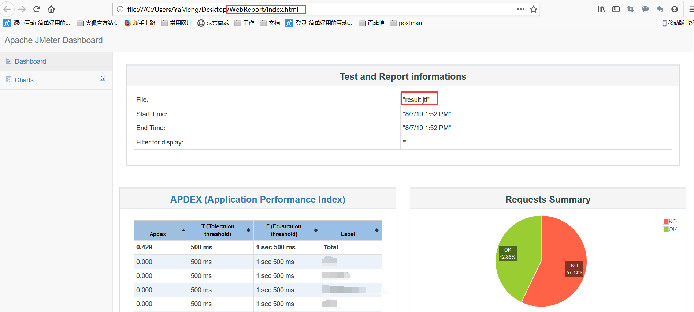Screen dimensions: 694x312
Task: Open the Library icon in toolbar
Action: [x=601, y=9]
